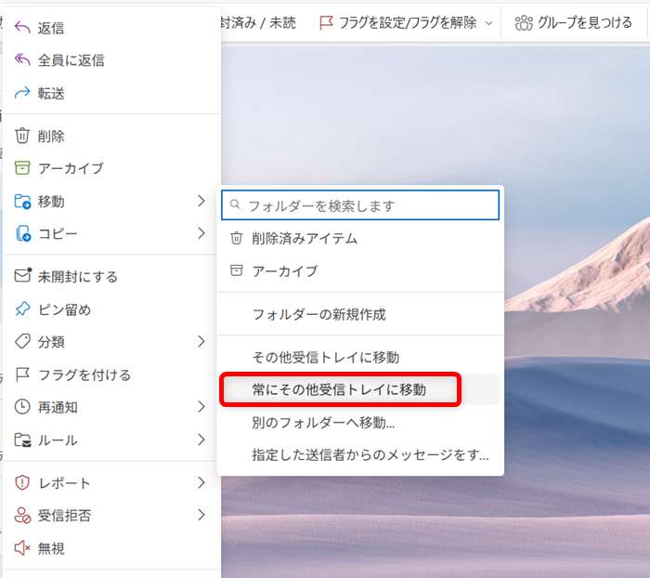Viewport: 650px width, 578px height.
Task: Click the Reply (返信) arrow icon
Action: point(23,28)
